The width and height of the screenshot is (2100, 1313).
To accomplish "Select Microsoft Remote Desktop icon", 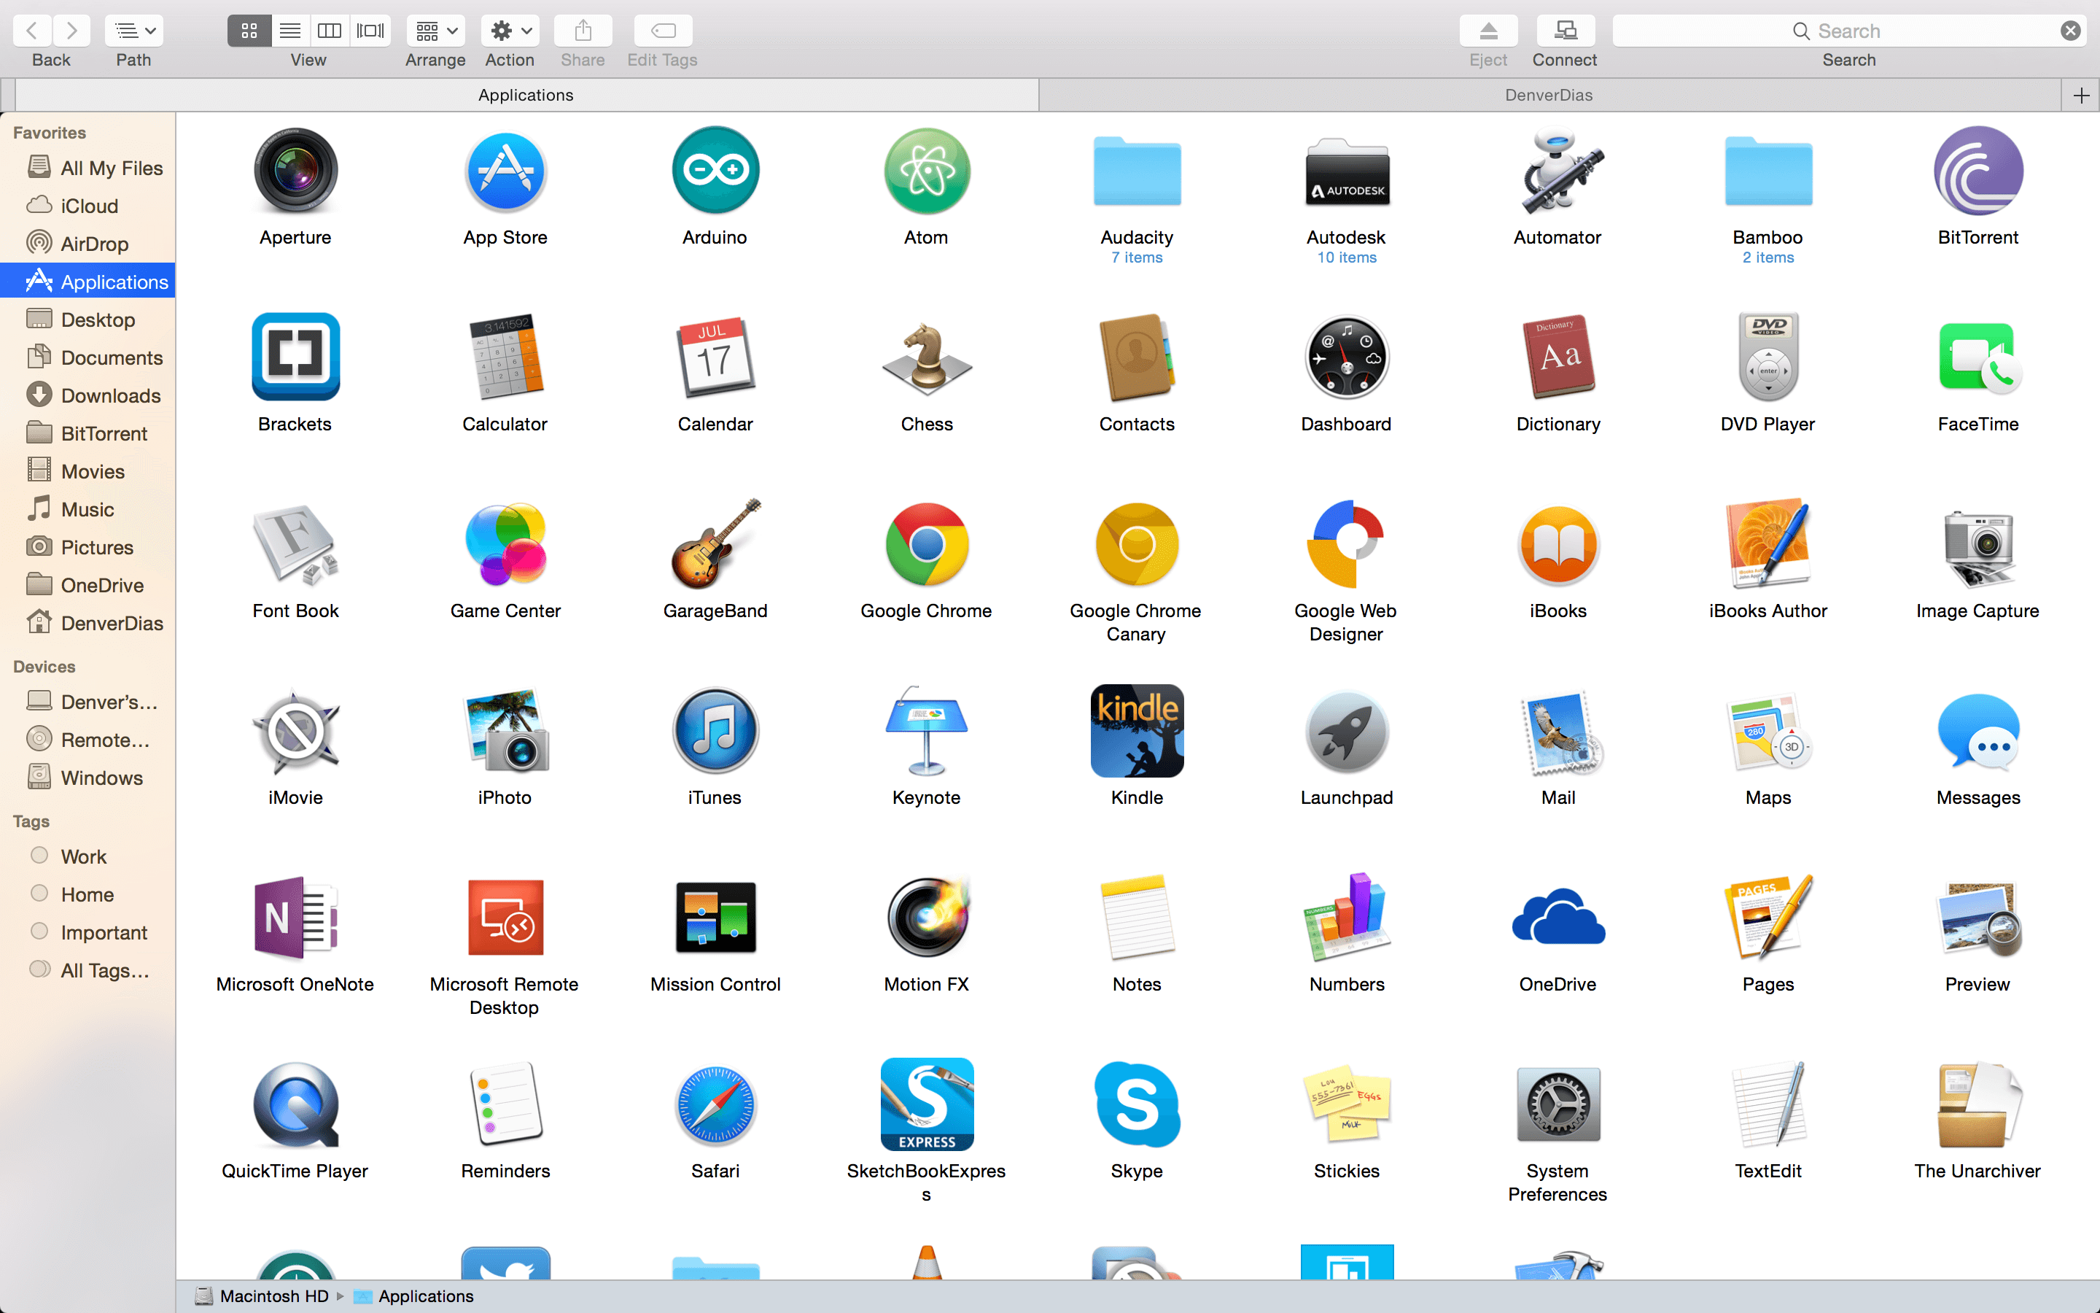I will [x=505, y=917].
